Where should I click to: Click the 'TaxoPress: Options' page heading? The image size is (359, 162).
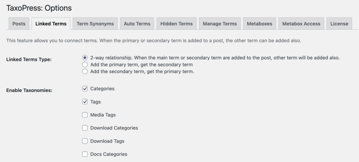(x=39, y=8)
